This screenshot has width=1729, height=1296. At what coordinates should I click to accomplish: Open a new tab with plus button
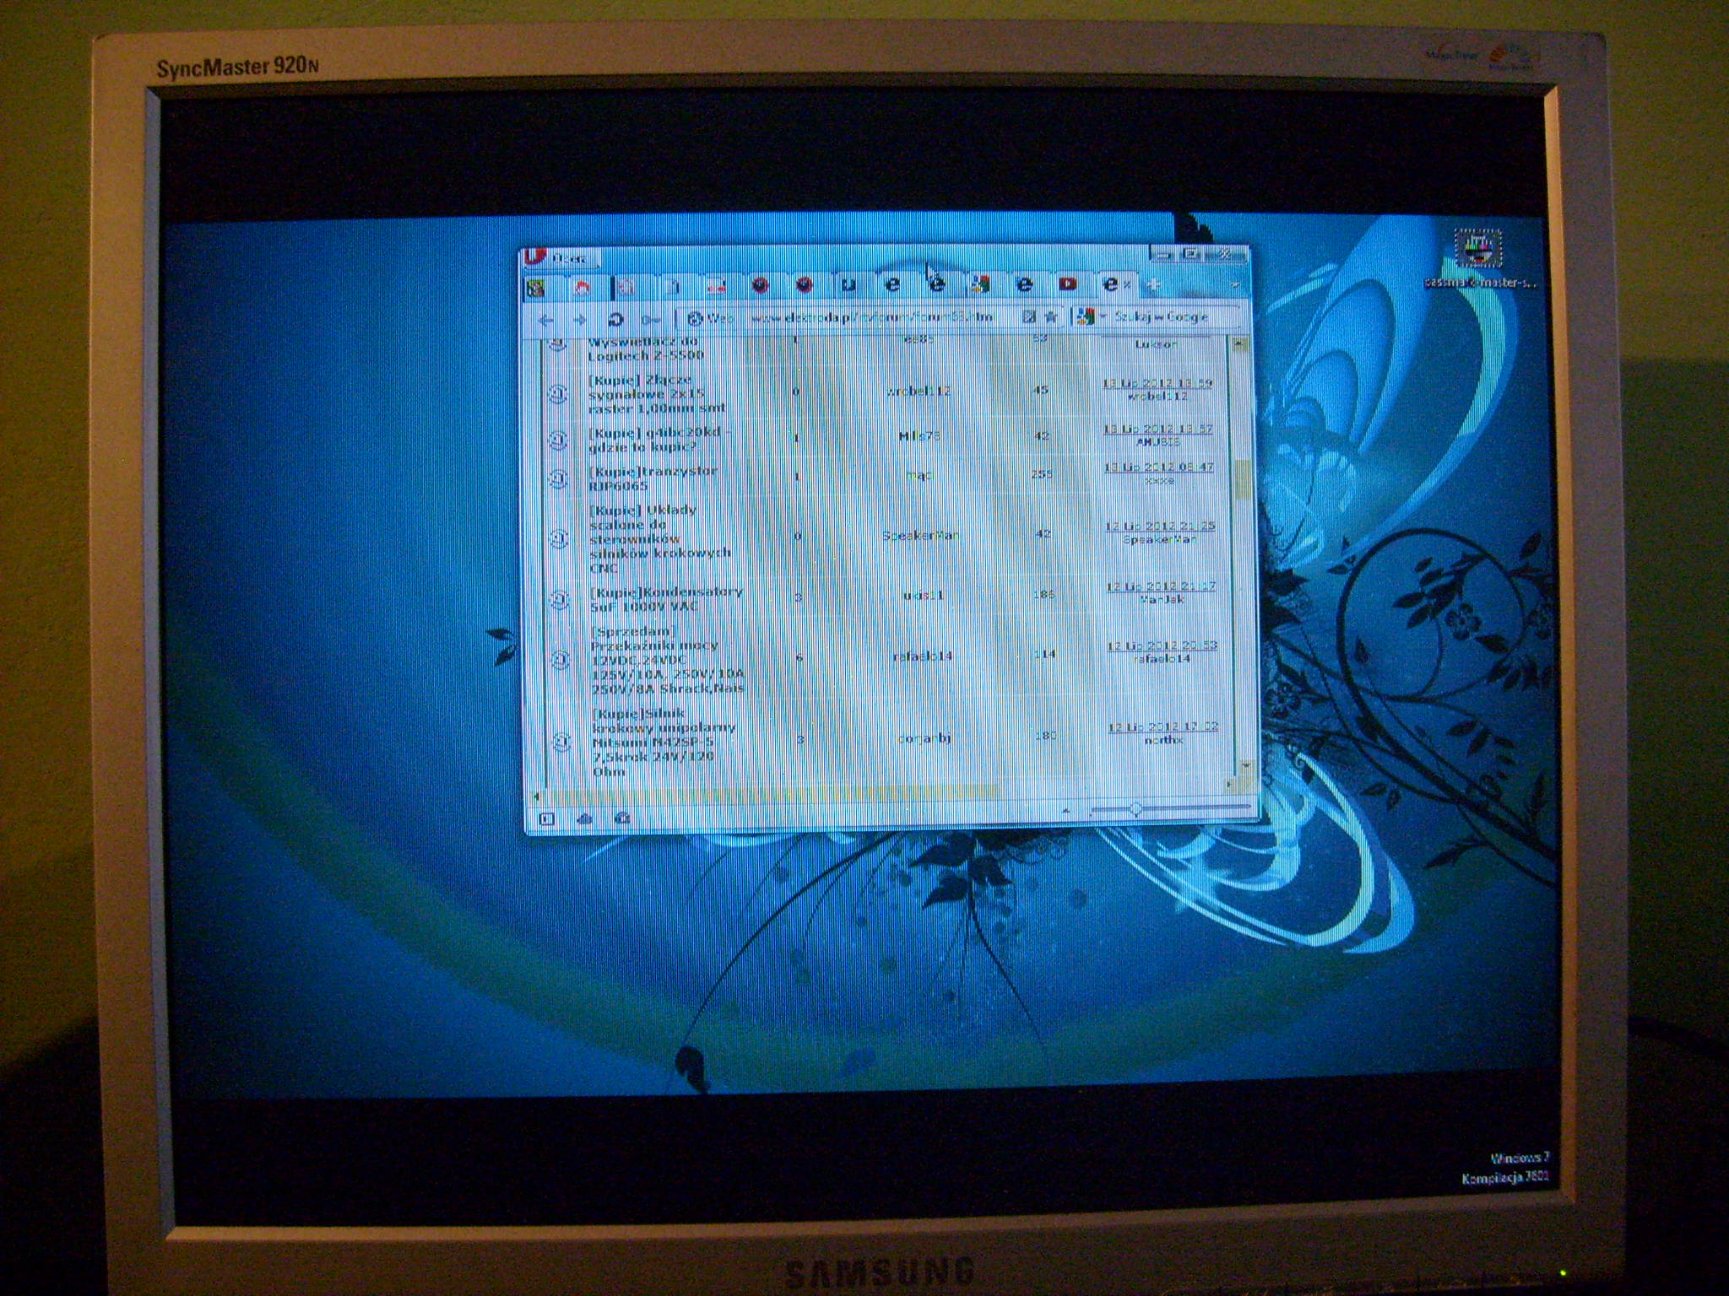coord(1154,285)
